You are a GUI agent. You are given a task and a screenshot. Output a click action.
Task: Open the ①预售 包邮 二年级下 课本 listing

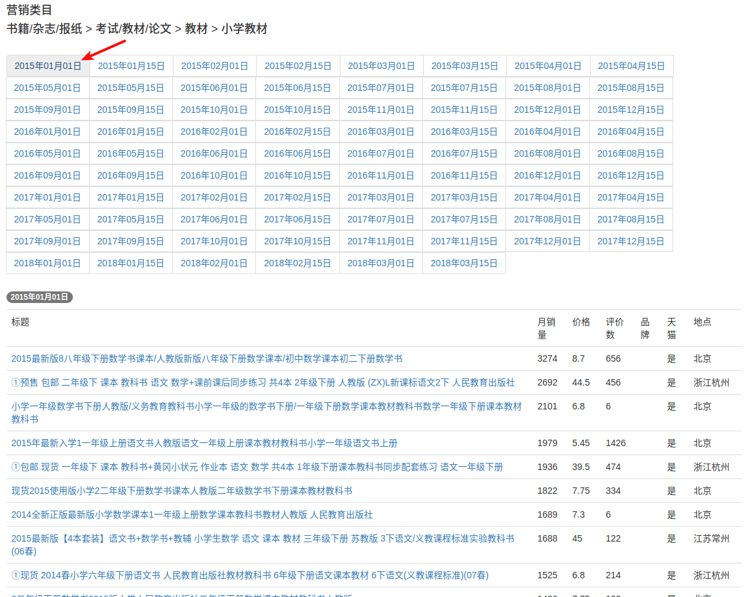tap(263, 382)
